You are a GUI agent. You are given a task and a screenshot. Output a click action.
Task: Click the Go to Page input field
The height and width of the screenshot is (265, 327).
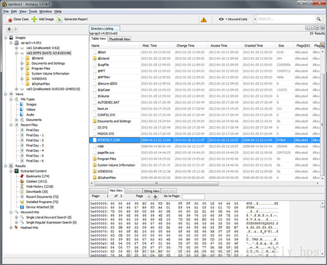193,196
